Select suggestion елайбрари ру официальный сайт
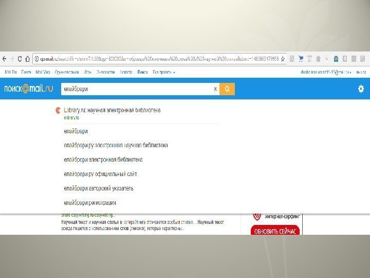This screenshot has width=370, height=278. click(100, 174)
